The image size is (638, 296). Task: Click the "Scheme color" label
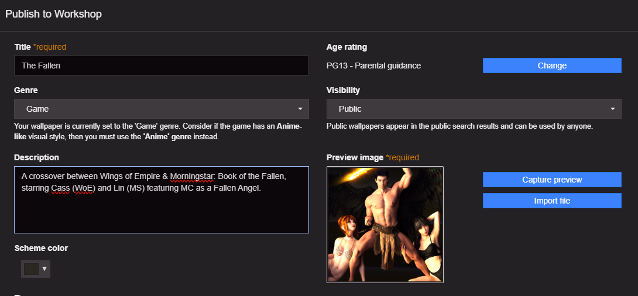click(41, 248)
